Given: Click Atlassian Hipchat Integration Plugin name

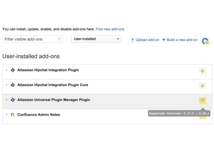Looking at the screenshot, I should (x=48, y=70).
